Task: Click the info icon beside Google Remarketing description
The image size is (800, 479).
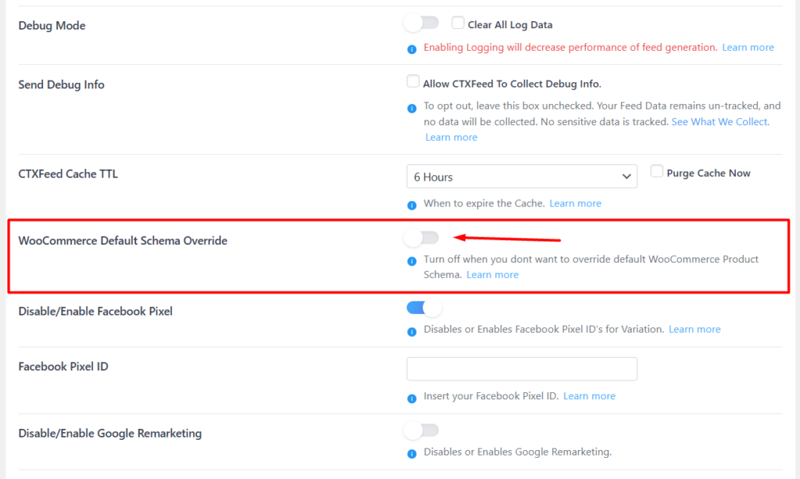Action: (x=412, y=452)
